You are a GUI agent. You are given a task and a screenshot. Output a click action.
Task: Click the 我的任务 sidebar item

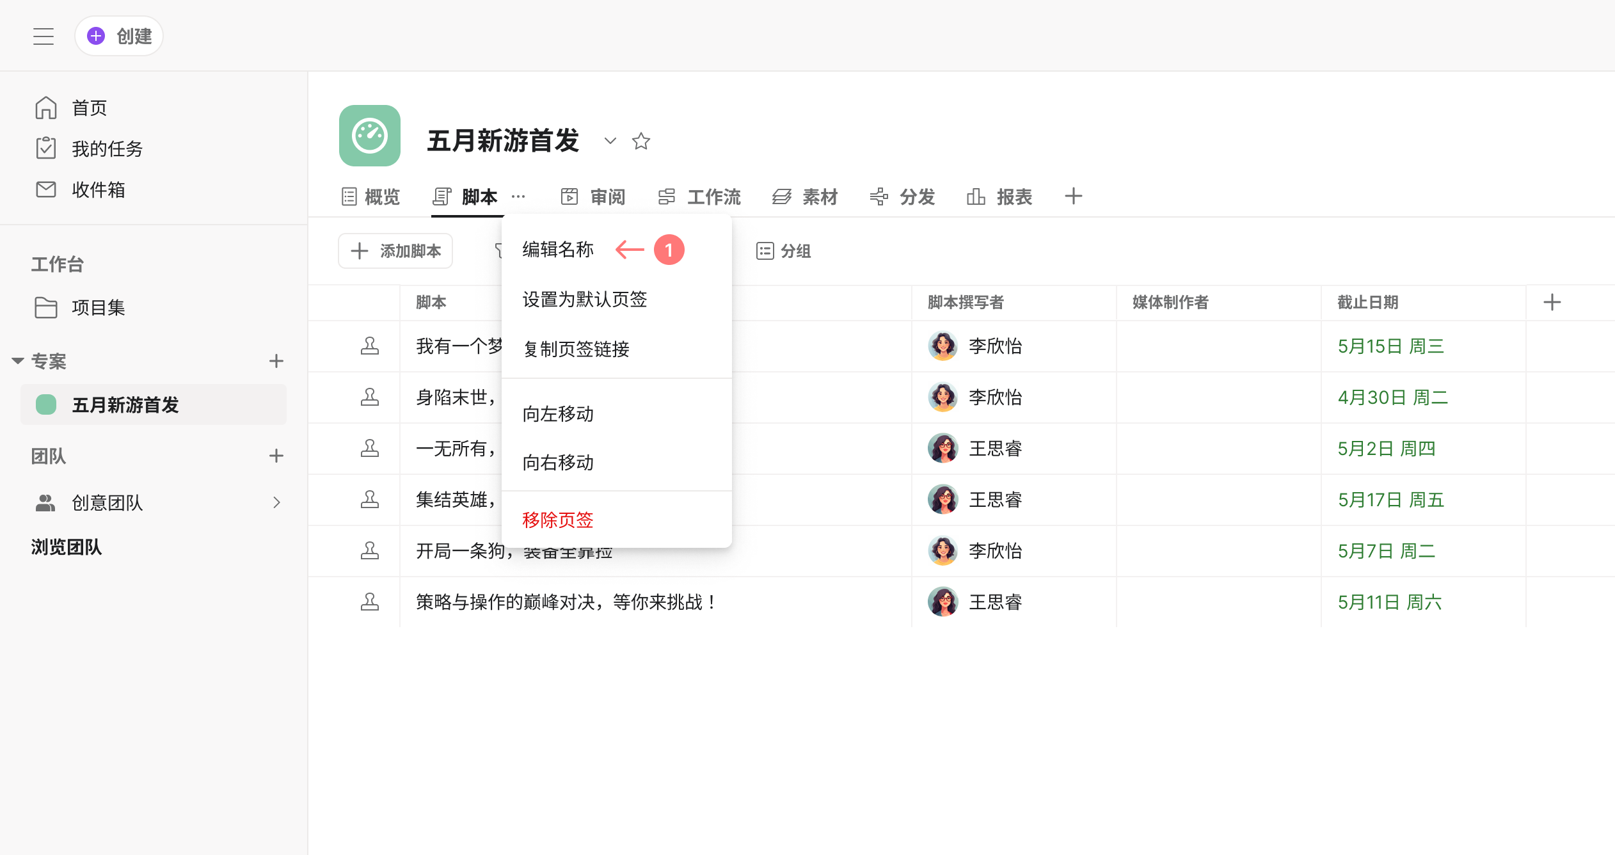click(x=107, y=148)
